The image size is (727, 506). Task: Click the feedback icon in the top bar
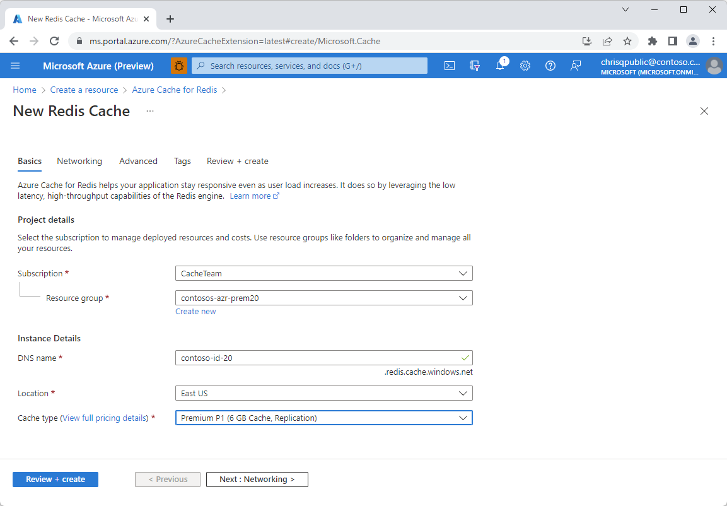[x=576, y=66]
